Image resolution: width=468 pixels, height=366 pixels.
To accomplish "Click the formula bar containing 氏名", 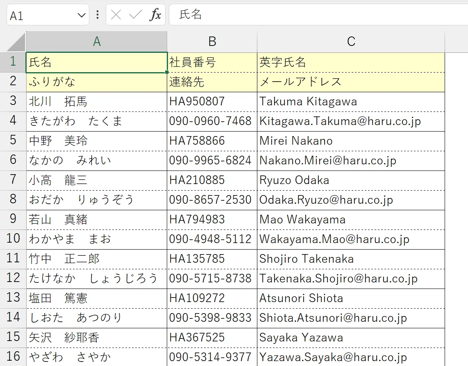I will point(318,15).
